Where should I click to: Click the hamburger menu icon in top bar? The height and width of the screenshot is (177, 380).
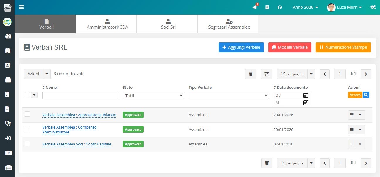(x=21, y=7)
